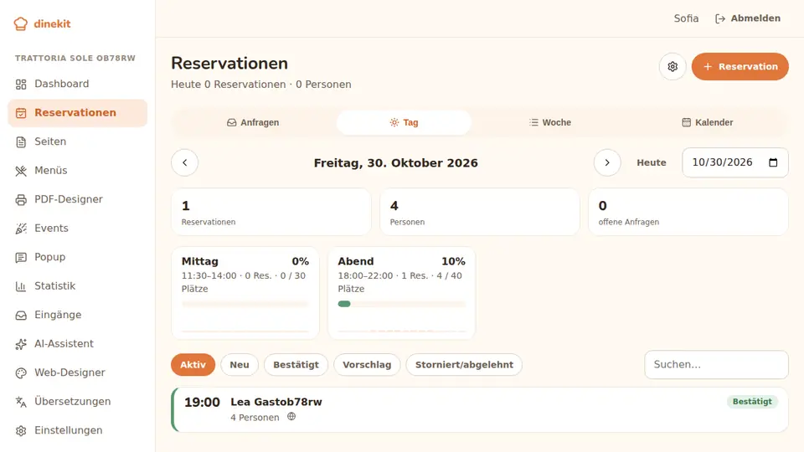Click the Statistik bar chart icon
The image size is (804, 452).
point(21,286)
